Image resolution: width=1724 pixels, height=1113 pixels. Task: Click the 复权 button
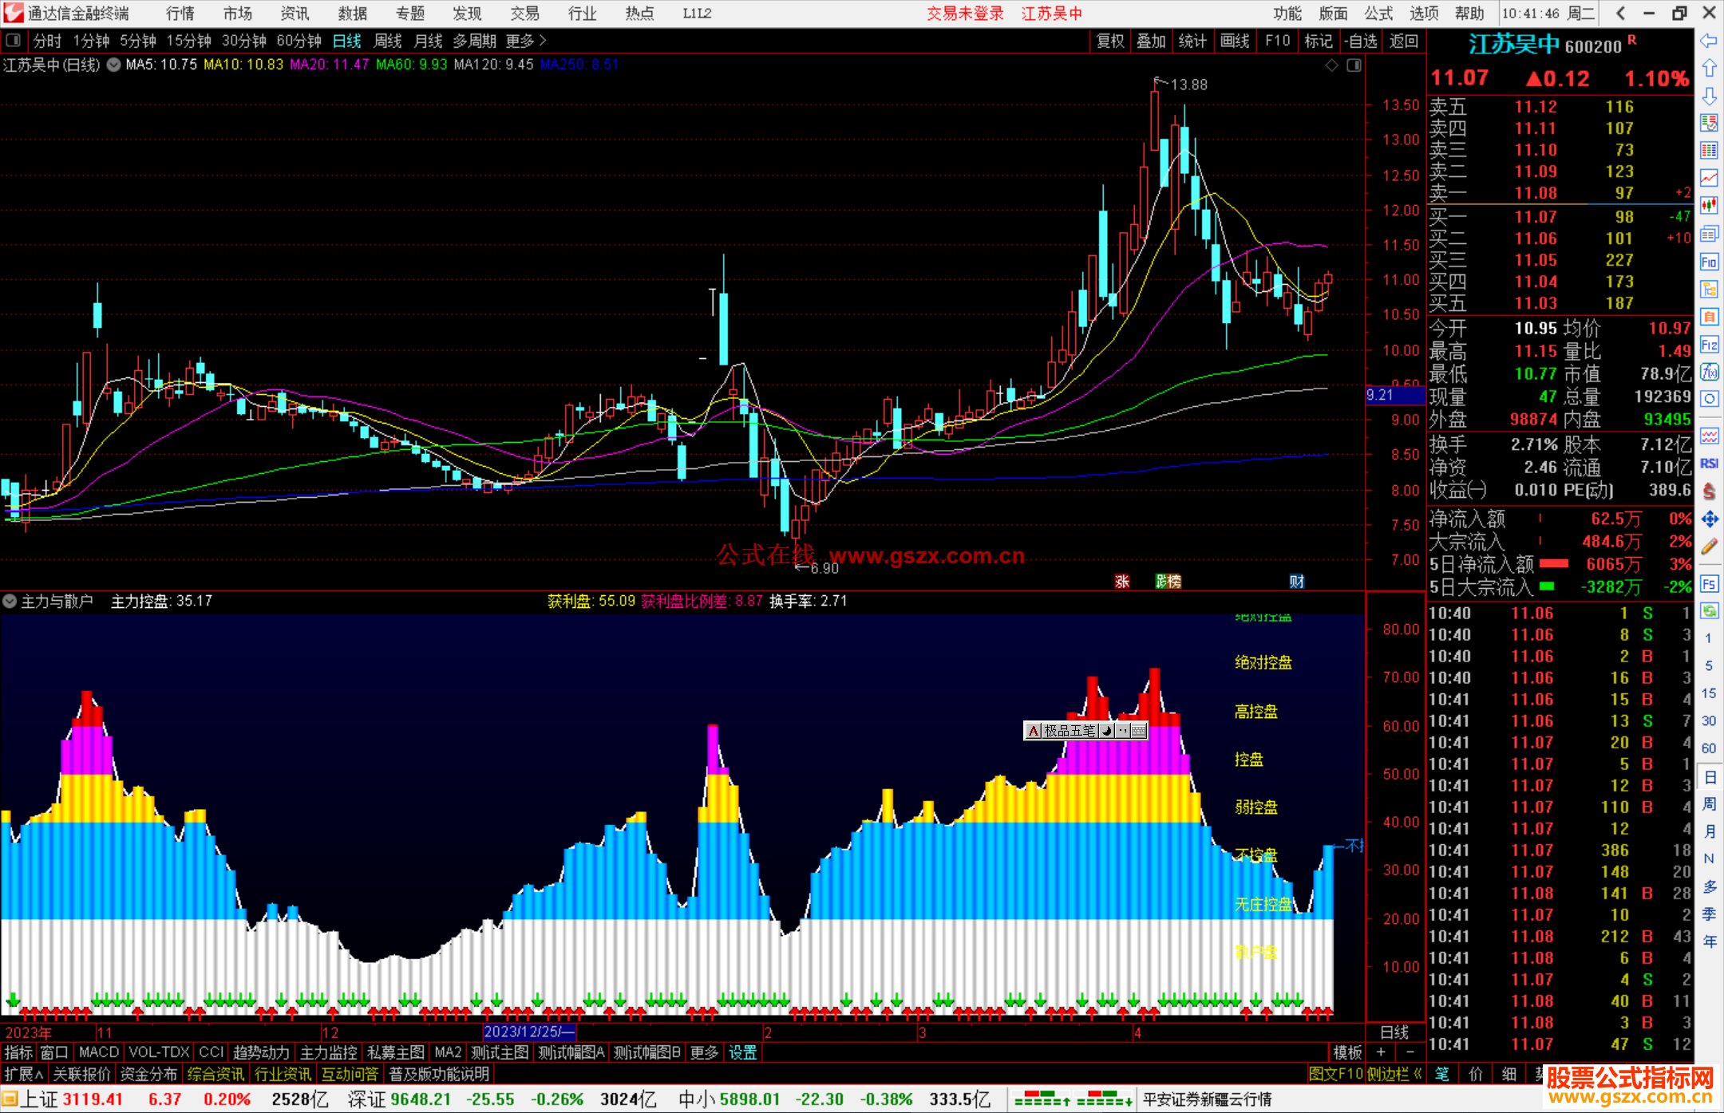coord(1110,41)
